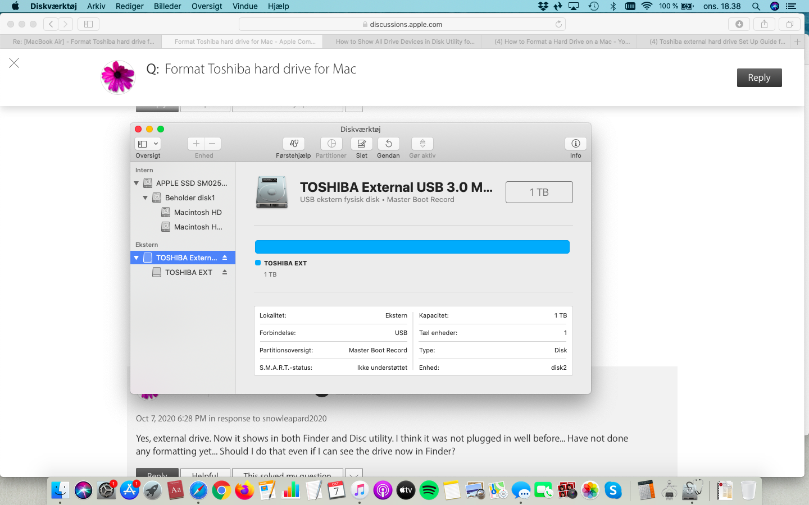Viewport: 809px width, 505px height.
Task: Open the dropdown arrow beside 'This solved my question'
Action: (354, 475)
